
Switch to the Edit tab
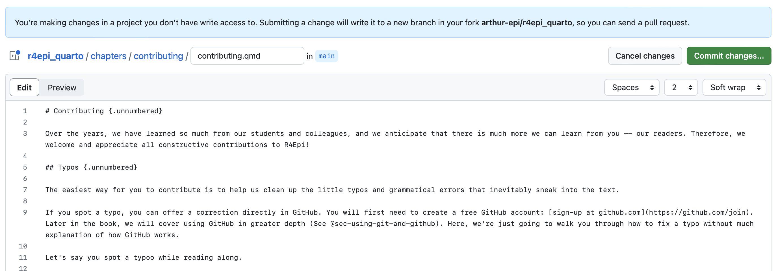point(24,87)
